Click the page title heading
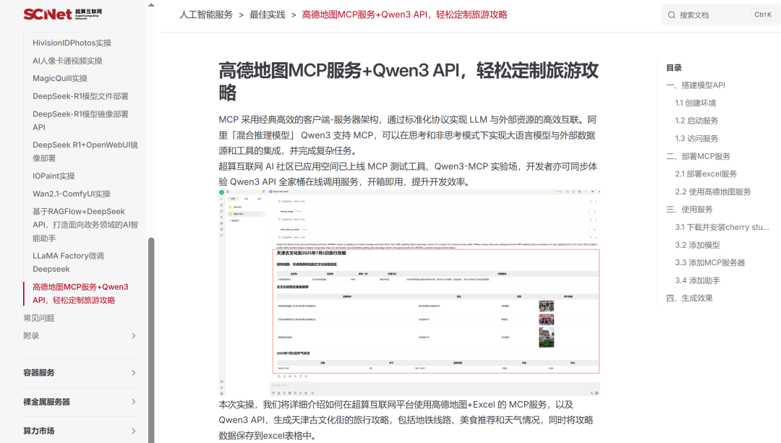The height and width of the screenshot is (443, 781). coord(409,81)
